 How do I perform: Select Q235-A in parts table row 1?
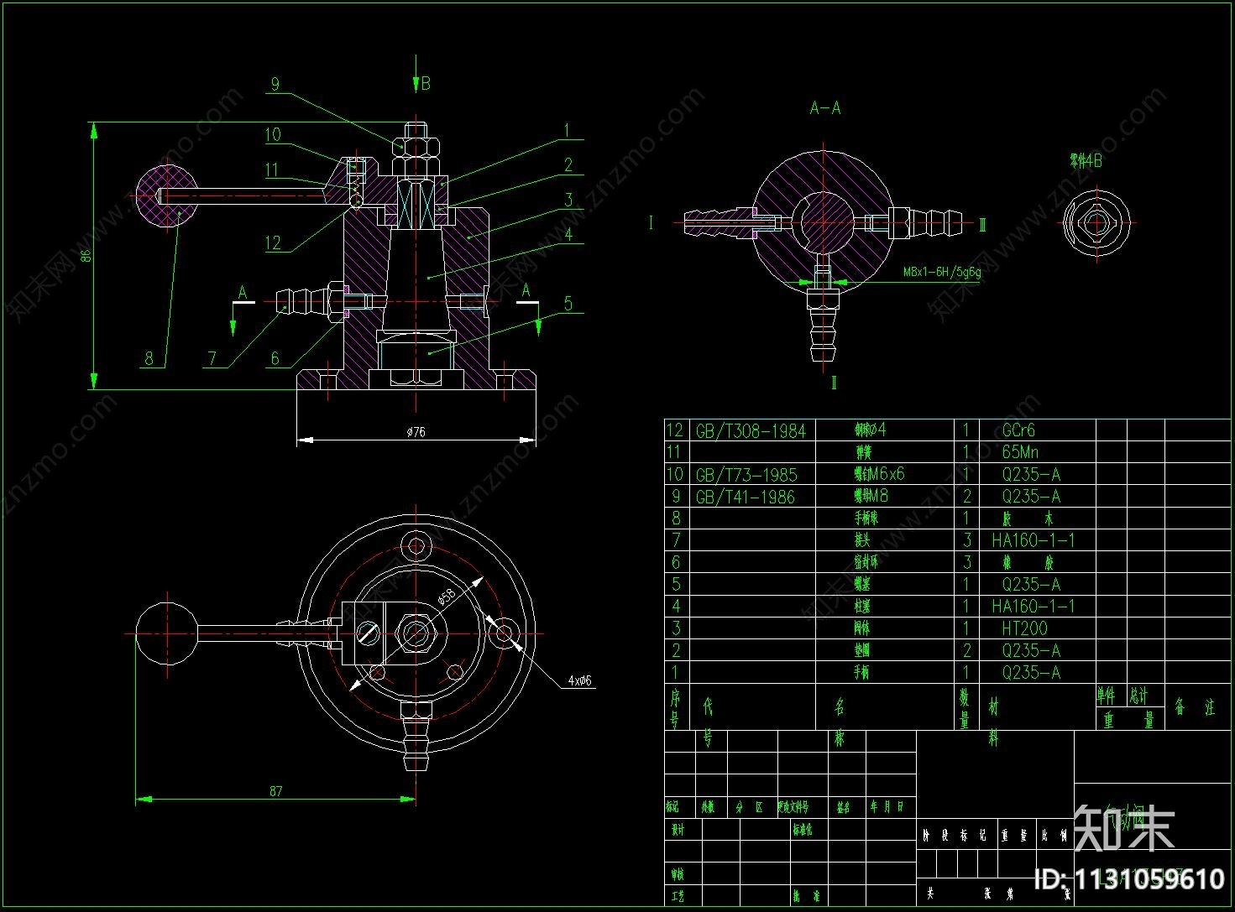click(1031, 672)
